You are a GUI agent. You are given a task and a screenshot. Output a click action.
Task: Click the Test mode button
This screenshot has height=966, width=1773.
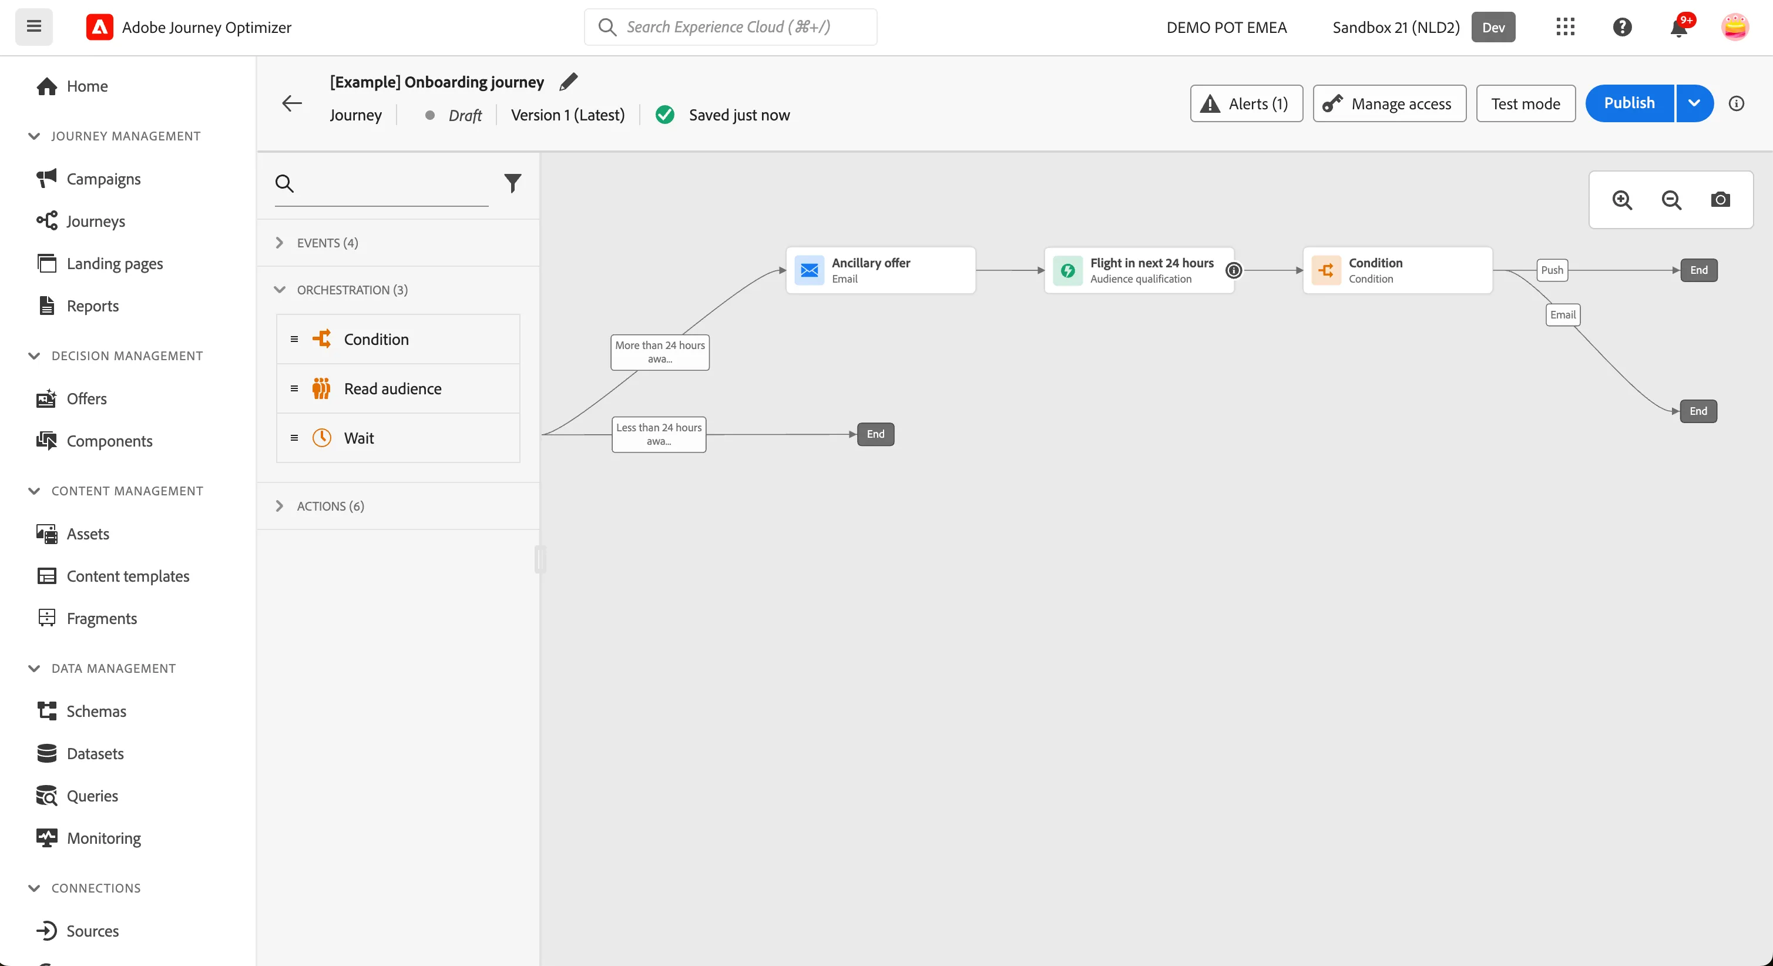click(1525, 103)
